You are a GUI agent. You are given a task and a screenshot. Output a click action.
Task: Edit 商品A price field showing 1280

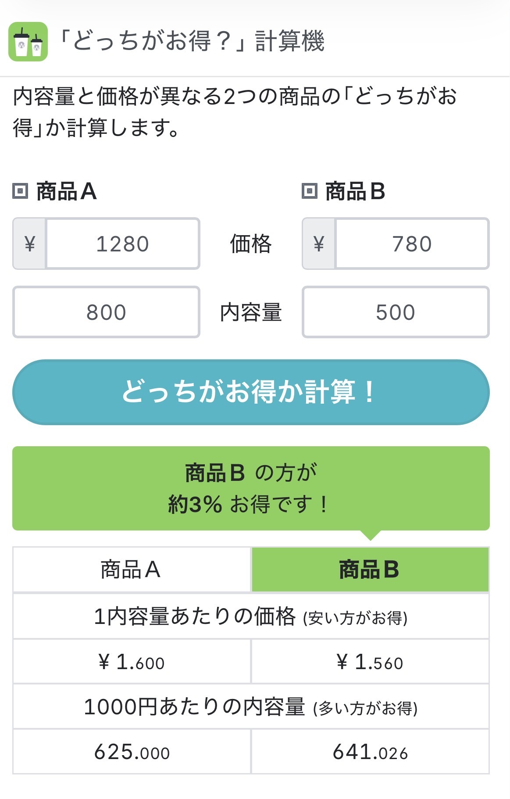(123, 244)
